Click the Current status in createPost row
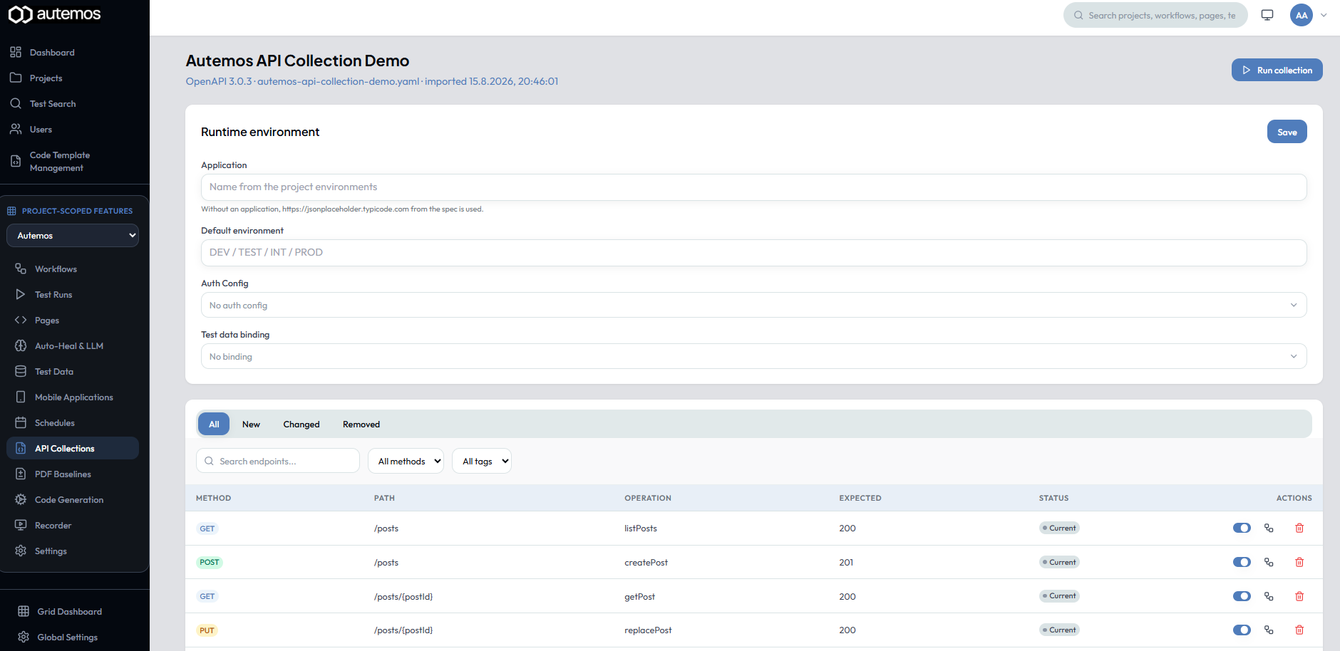This screenshot has width=1340, height=651. [1059, 562]
